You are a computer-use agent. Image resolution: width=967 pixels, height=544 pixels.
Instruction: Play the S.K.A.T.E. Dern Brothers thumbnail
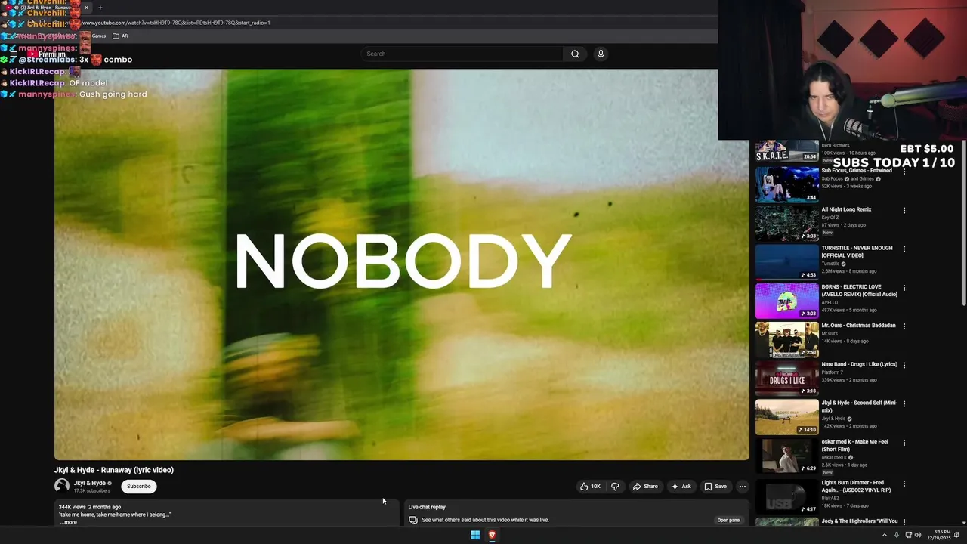[x=786, y=151]
